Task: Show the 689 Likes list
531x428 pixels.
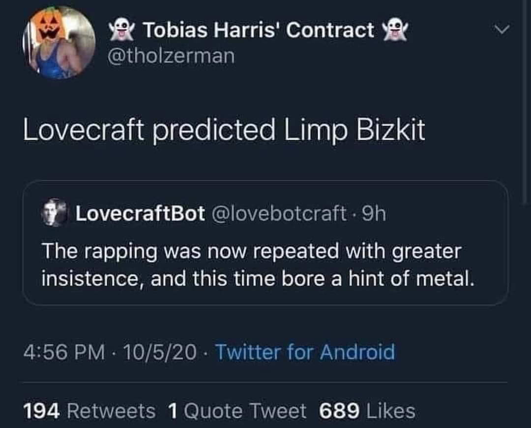Action: point(367,411)
